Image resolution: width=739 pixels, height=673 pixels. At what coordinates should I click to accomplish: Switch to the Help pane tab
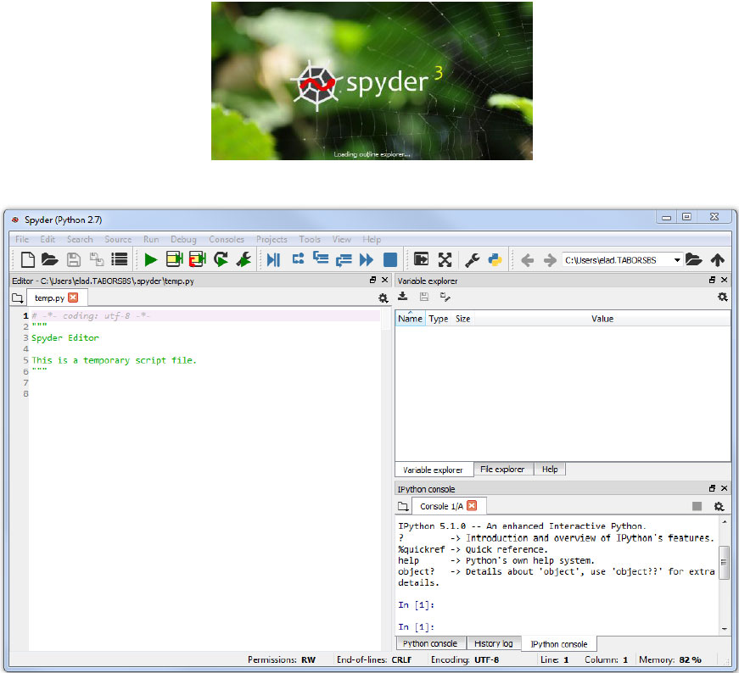coord(550,469)
